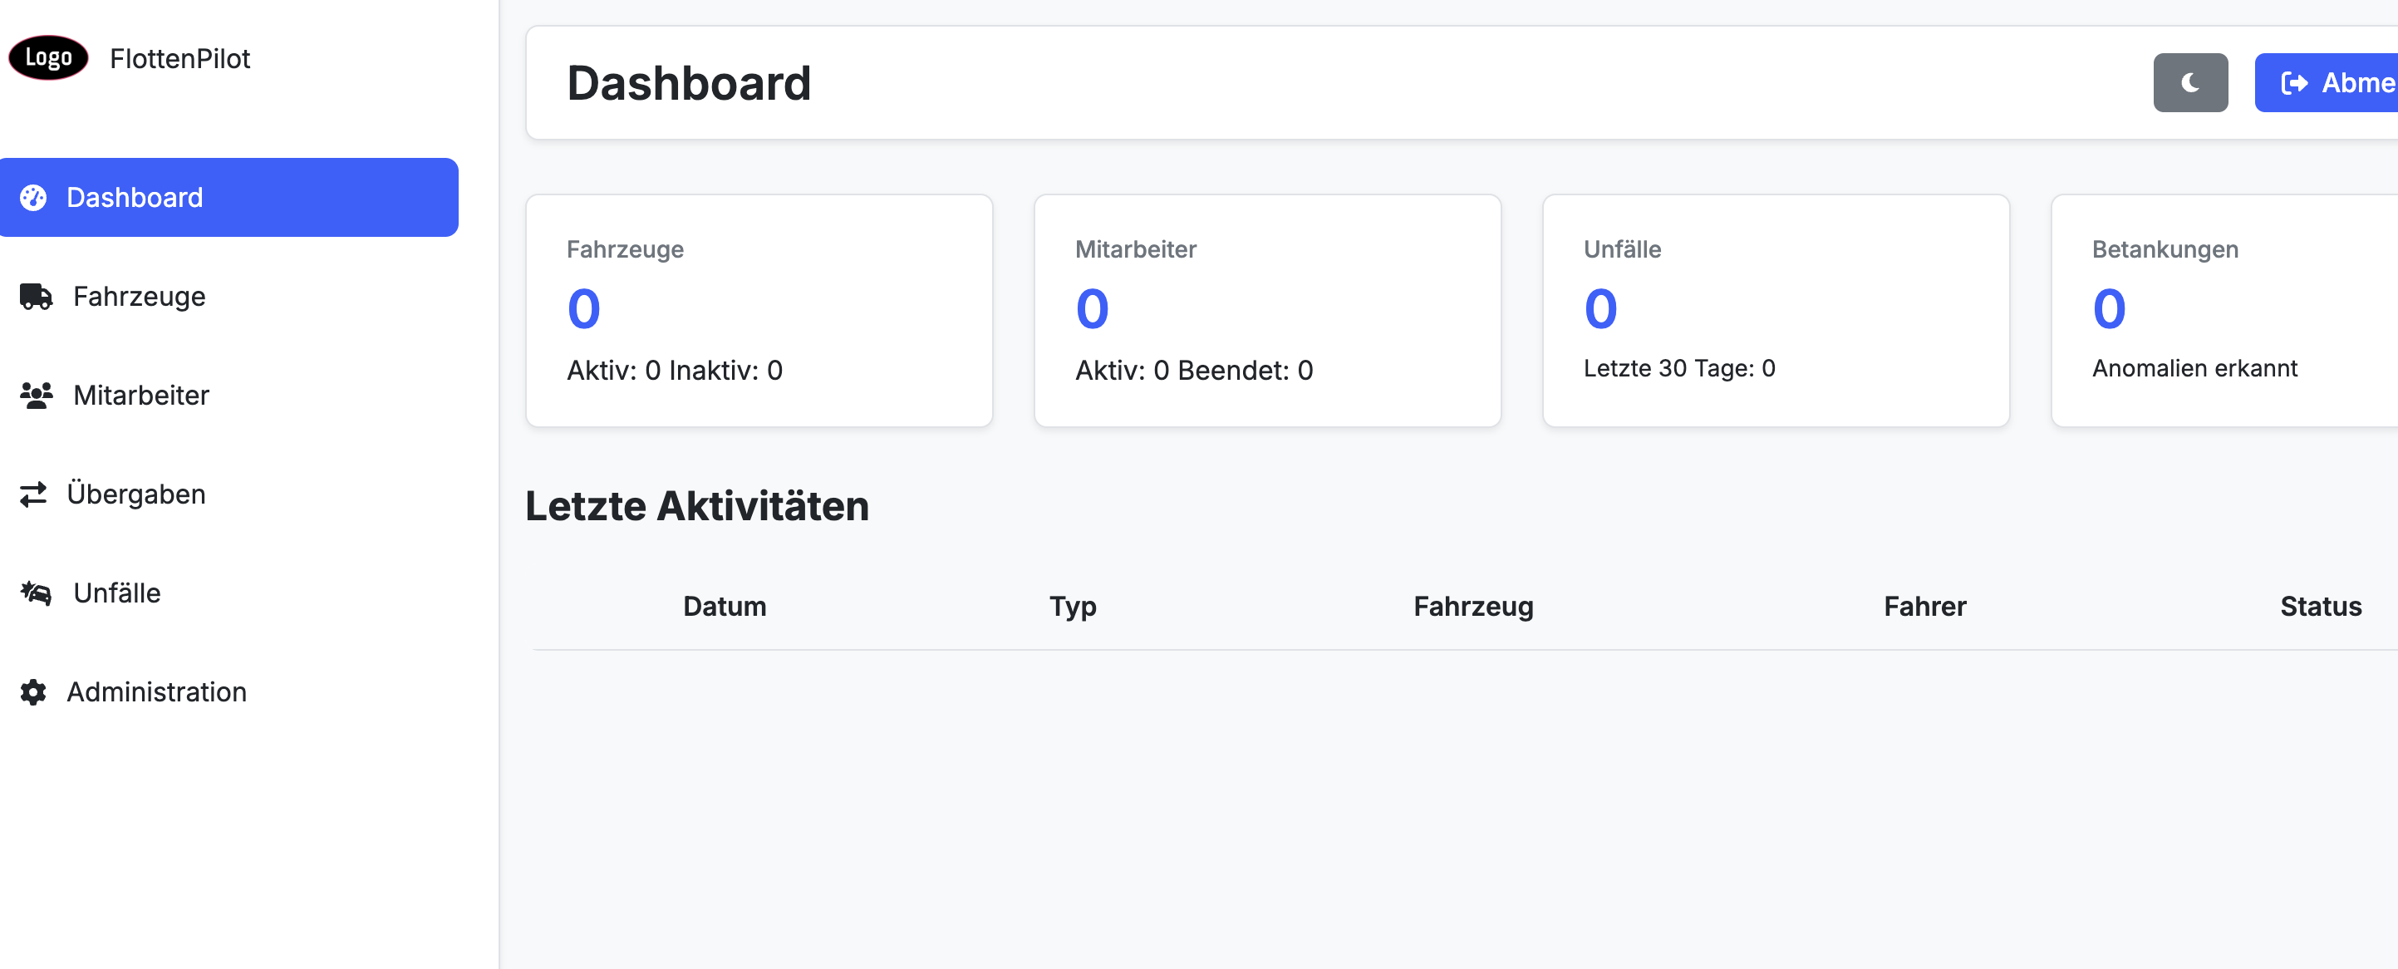Sort activities by the Datum column
This screenshot has width=2398, height=969.
click(725, 606)
